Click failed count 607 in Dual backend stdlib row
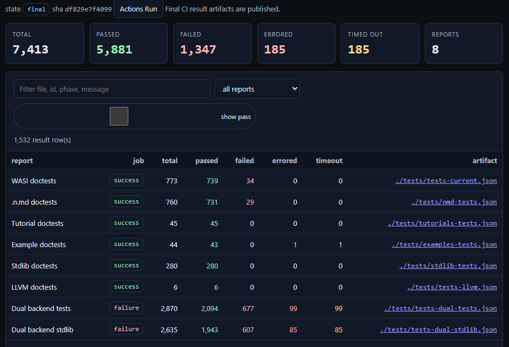This screenshot has width=509, height=347. 248,330
